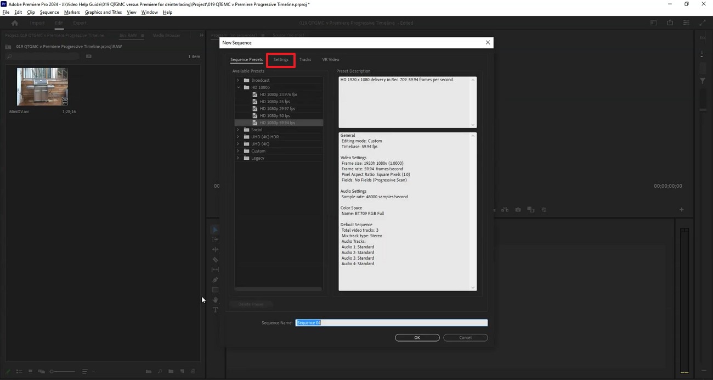The width and height of the screenshot is (713, 380).
Task: Collapse the HD 1080p presets folder
Action: [x=238, y=87]
